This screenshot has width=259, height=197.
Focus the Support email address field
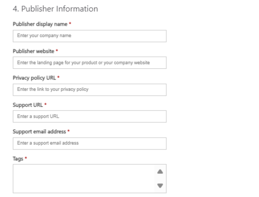pyautogui.click(x=90, y=143)
